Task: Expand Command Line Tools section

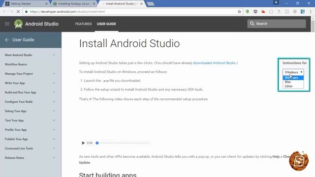Action: click(x=54, y=148)
